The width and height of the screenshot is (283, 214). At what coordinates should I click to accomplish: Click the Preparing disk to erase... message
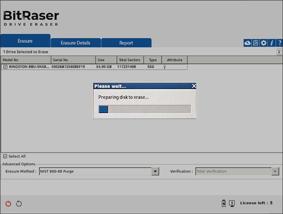pos(123,97)
